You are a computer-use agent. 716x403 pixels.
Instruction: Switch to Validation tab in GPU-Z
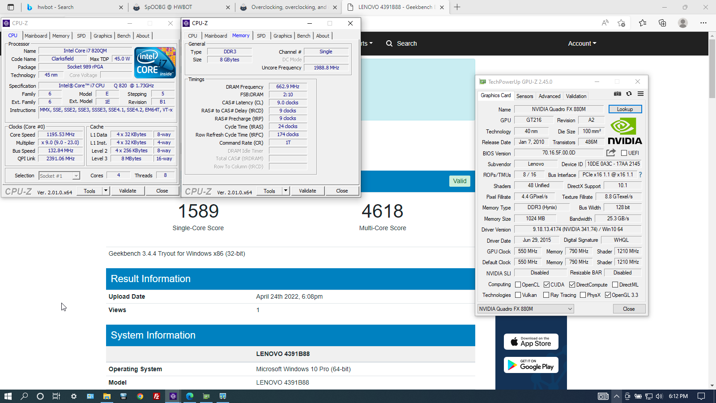[576, 96]
